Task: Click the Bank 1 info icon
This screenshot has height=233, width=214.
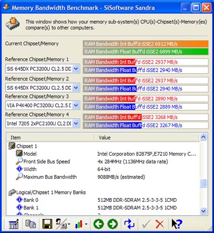Action: 20,207
